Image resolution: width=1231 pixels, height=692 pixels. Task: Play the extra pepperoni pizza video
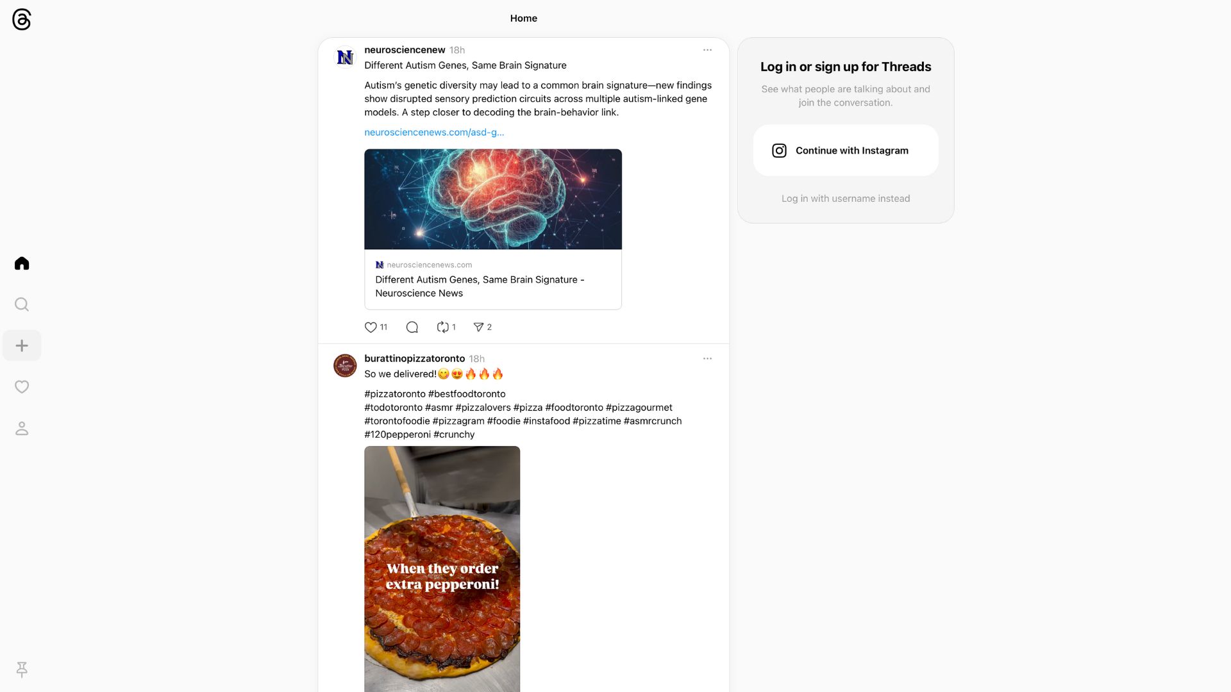click(x=442, y=569)
